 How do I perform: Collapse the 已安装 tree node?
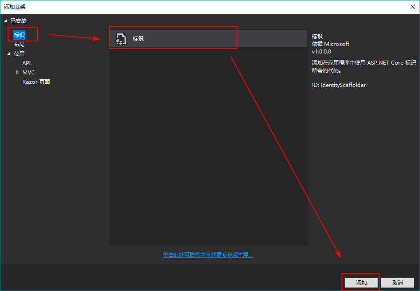6,20
